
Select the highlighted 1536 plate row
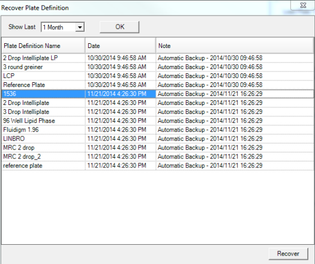157,94
